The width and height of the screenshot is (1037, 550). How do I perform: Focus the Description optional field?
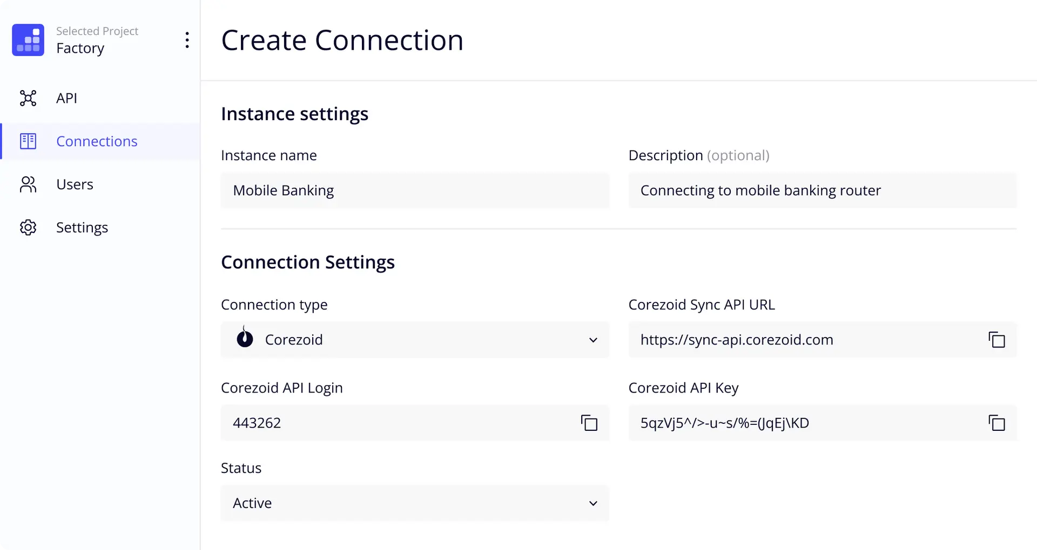[x=822, y=190]
